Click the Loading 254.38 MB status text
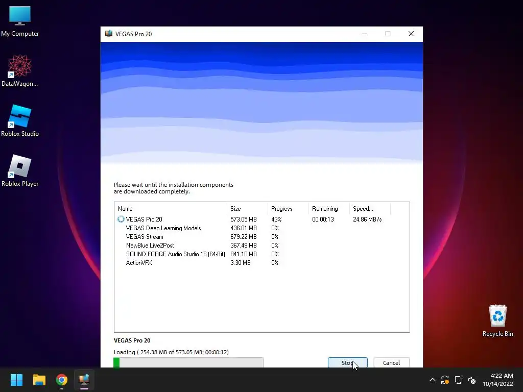Viewport: 523px width, 392px height. pos(171,352)
